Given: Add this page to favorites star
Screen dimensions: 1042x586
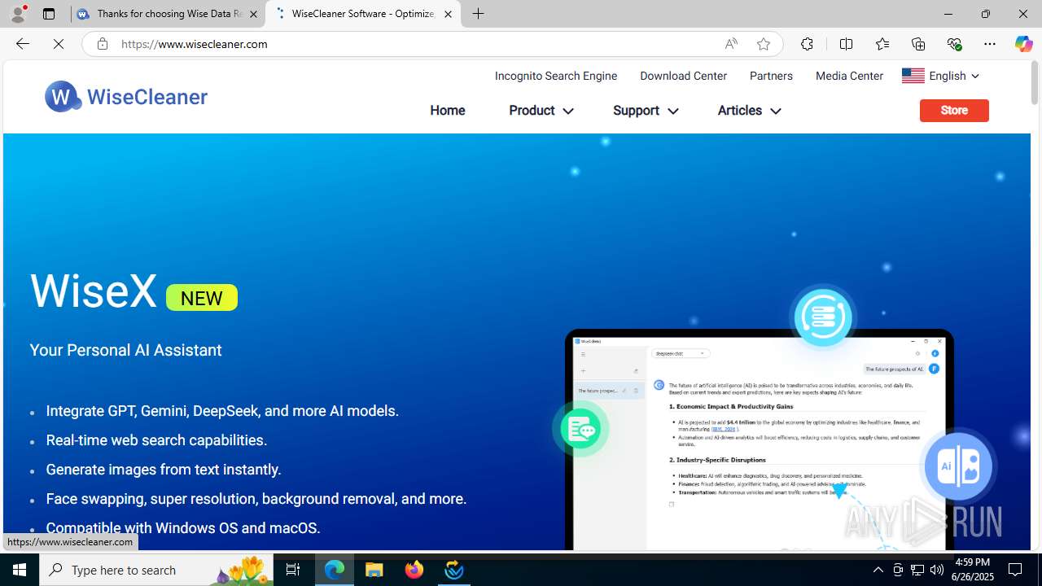Looking at the screenshot, I should pos(763,44).
